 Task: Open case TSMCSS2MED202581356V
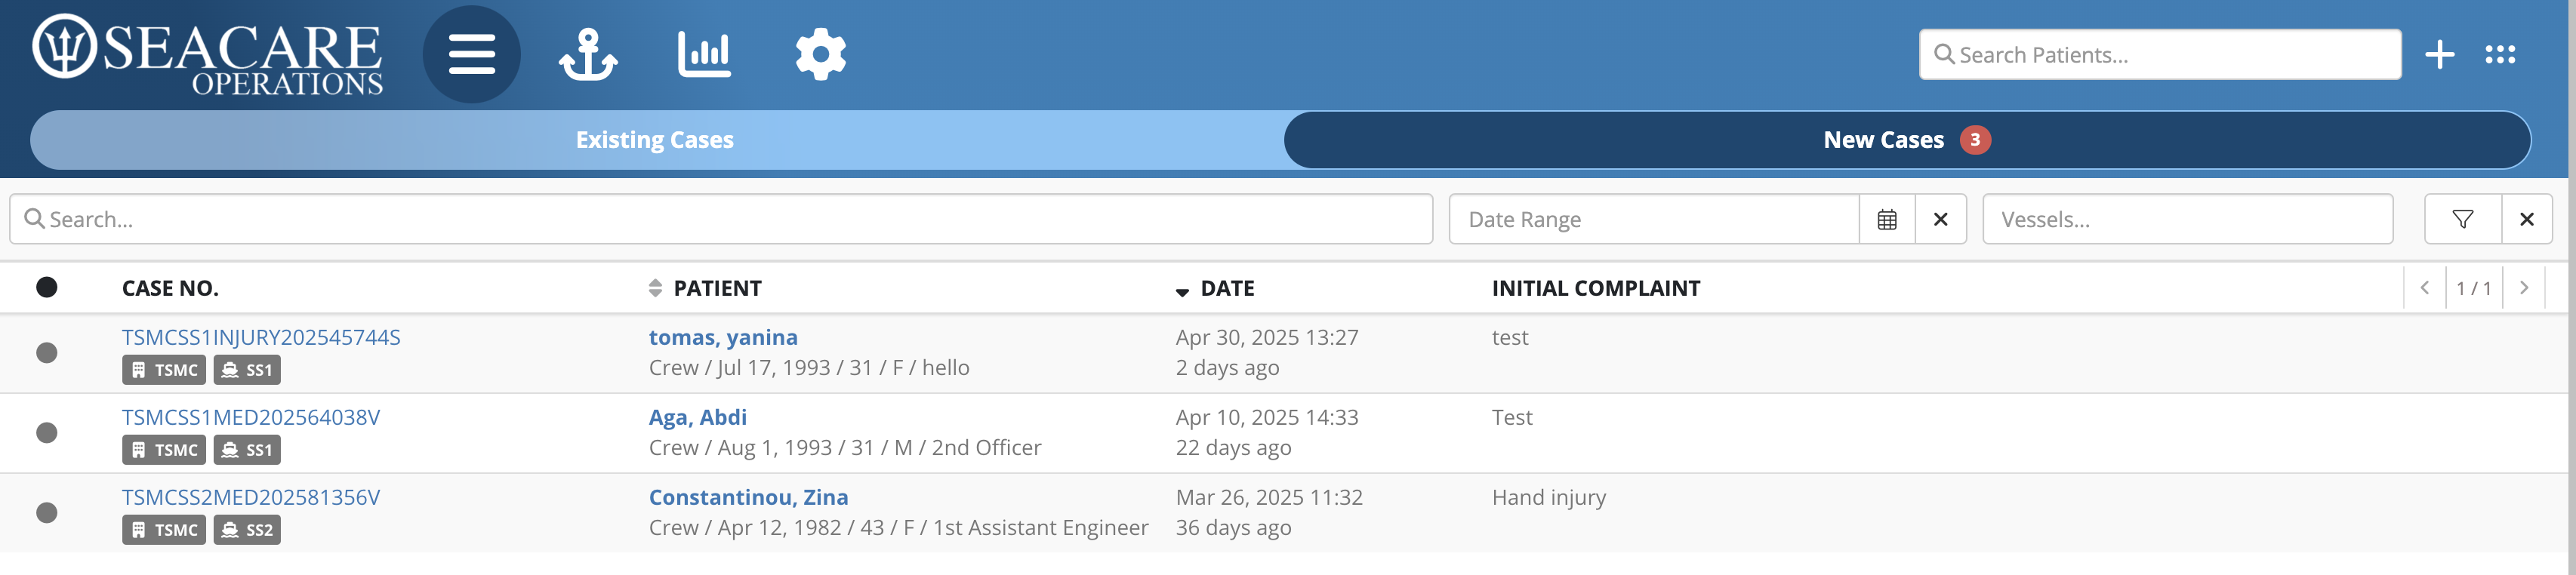(x=251, y=497)
